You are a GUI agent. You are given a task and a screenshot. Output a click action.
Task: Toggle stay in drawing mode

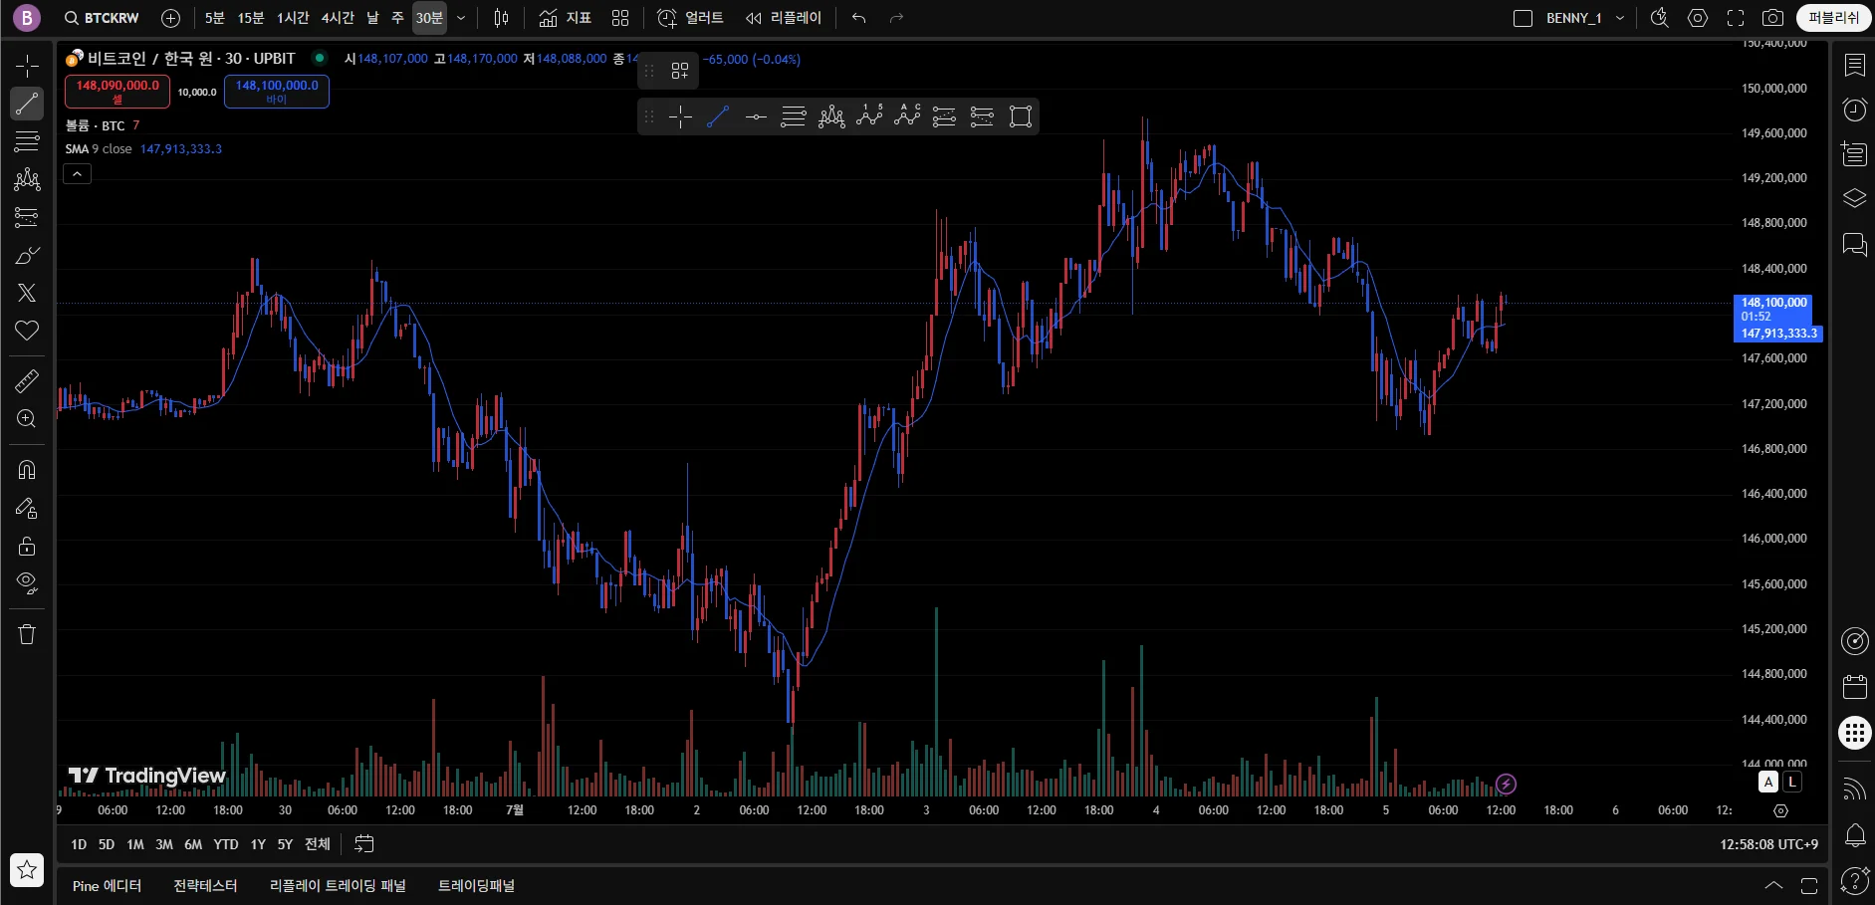(27, 508)
